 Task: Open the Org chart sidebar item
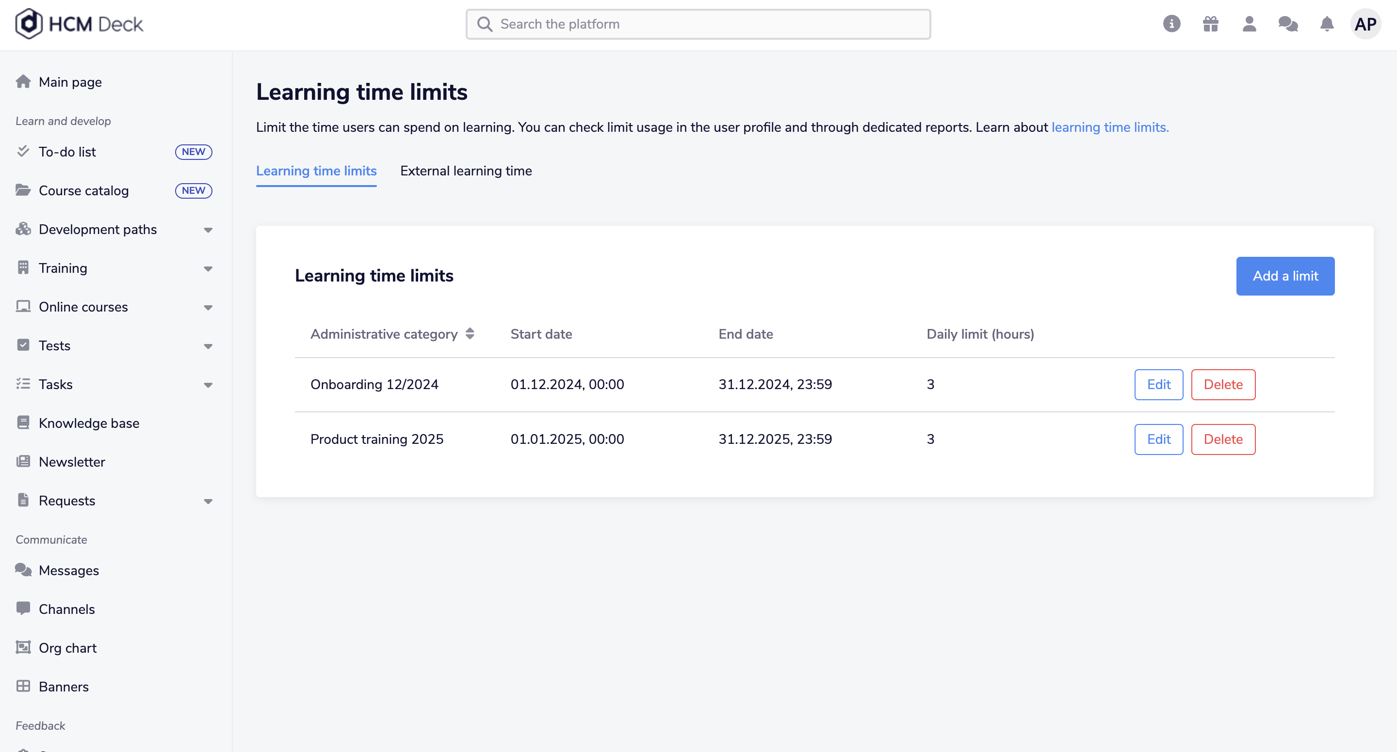point(67,648)
